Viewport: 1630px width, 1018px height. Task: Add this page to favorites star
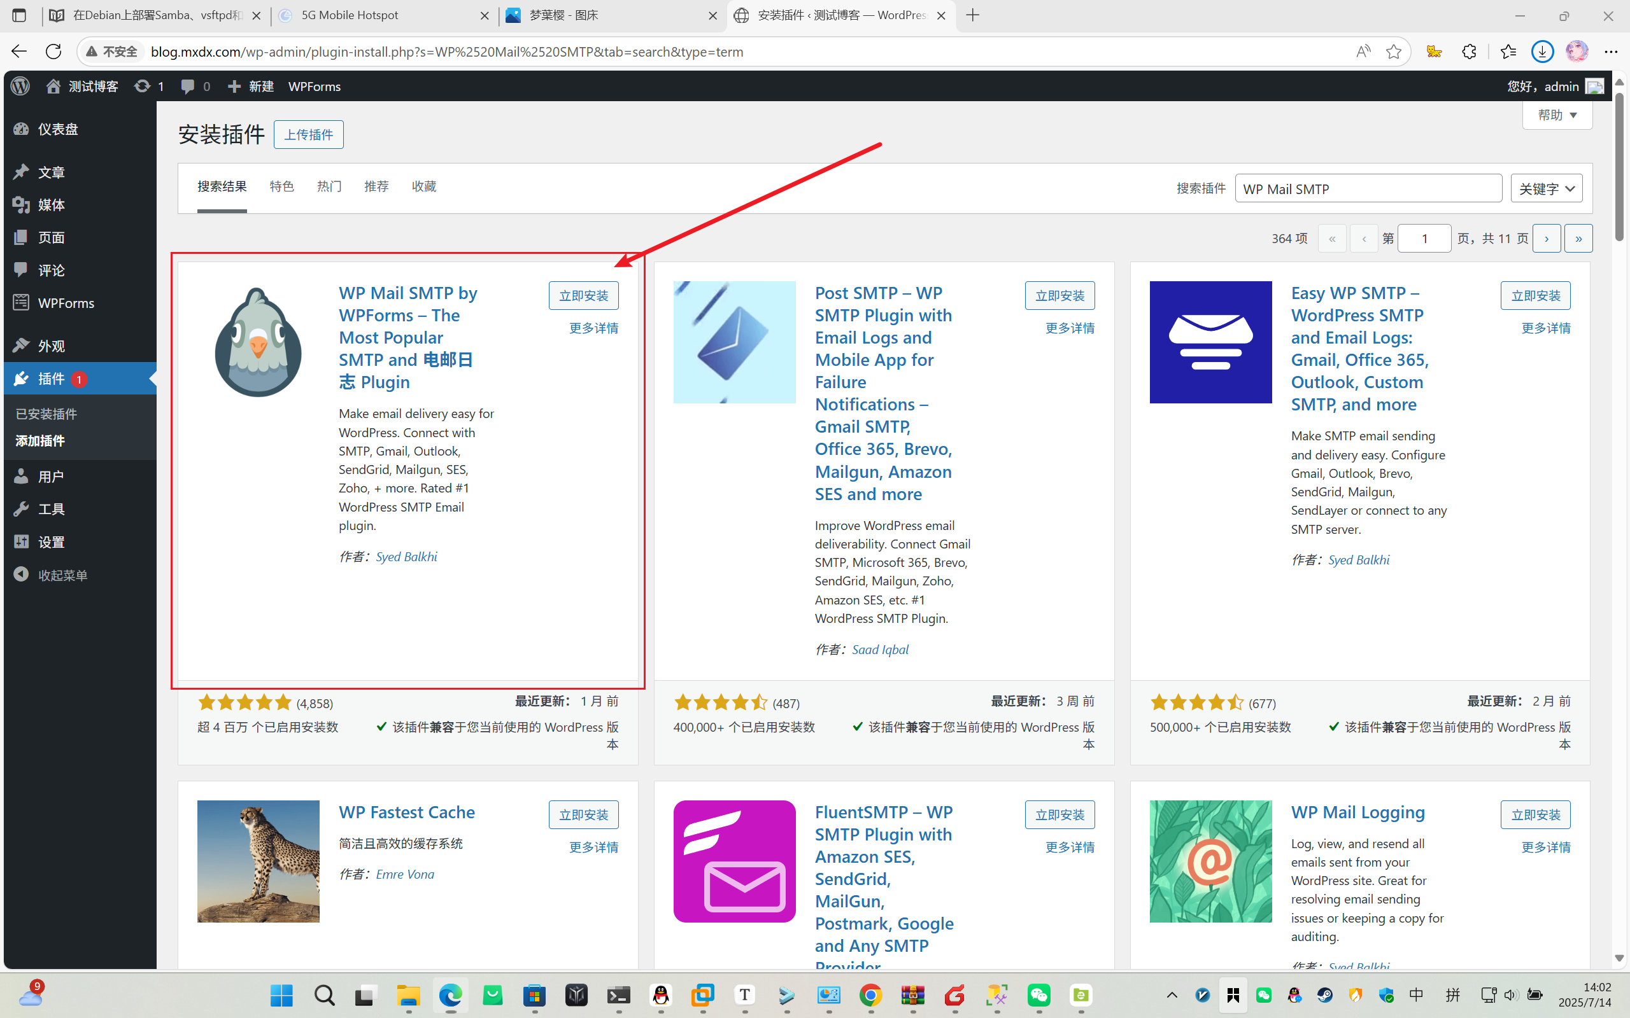click(1394, 51)
